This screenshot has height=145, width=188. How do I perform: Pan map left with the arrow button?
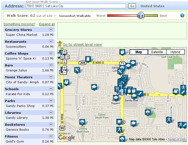click(62, 57)
